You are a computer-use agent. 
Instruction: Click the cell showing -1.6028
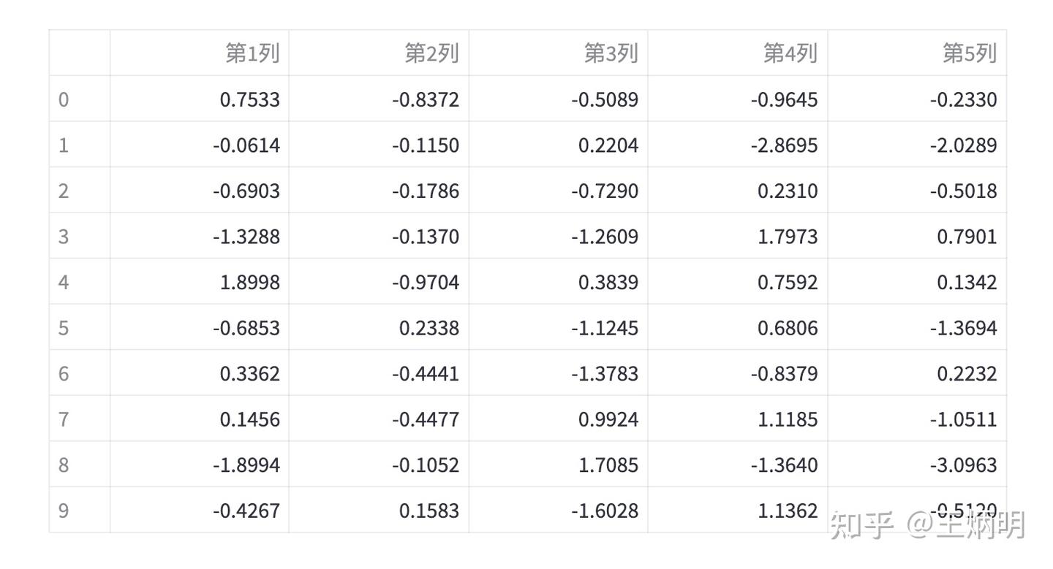(558, 510)
